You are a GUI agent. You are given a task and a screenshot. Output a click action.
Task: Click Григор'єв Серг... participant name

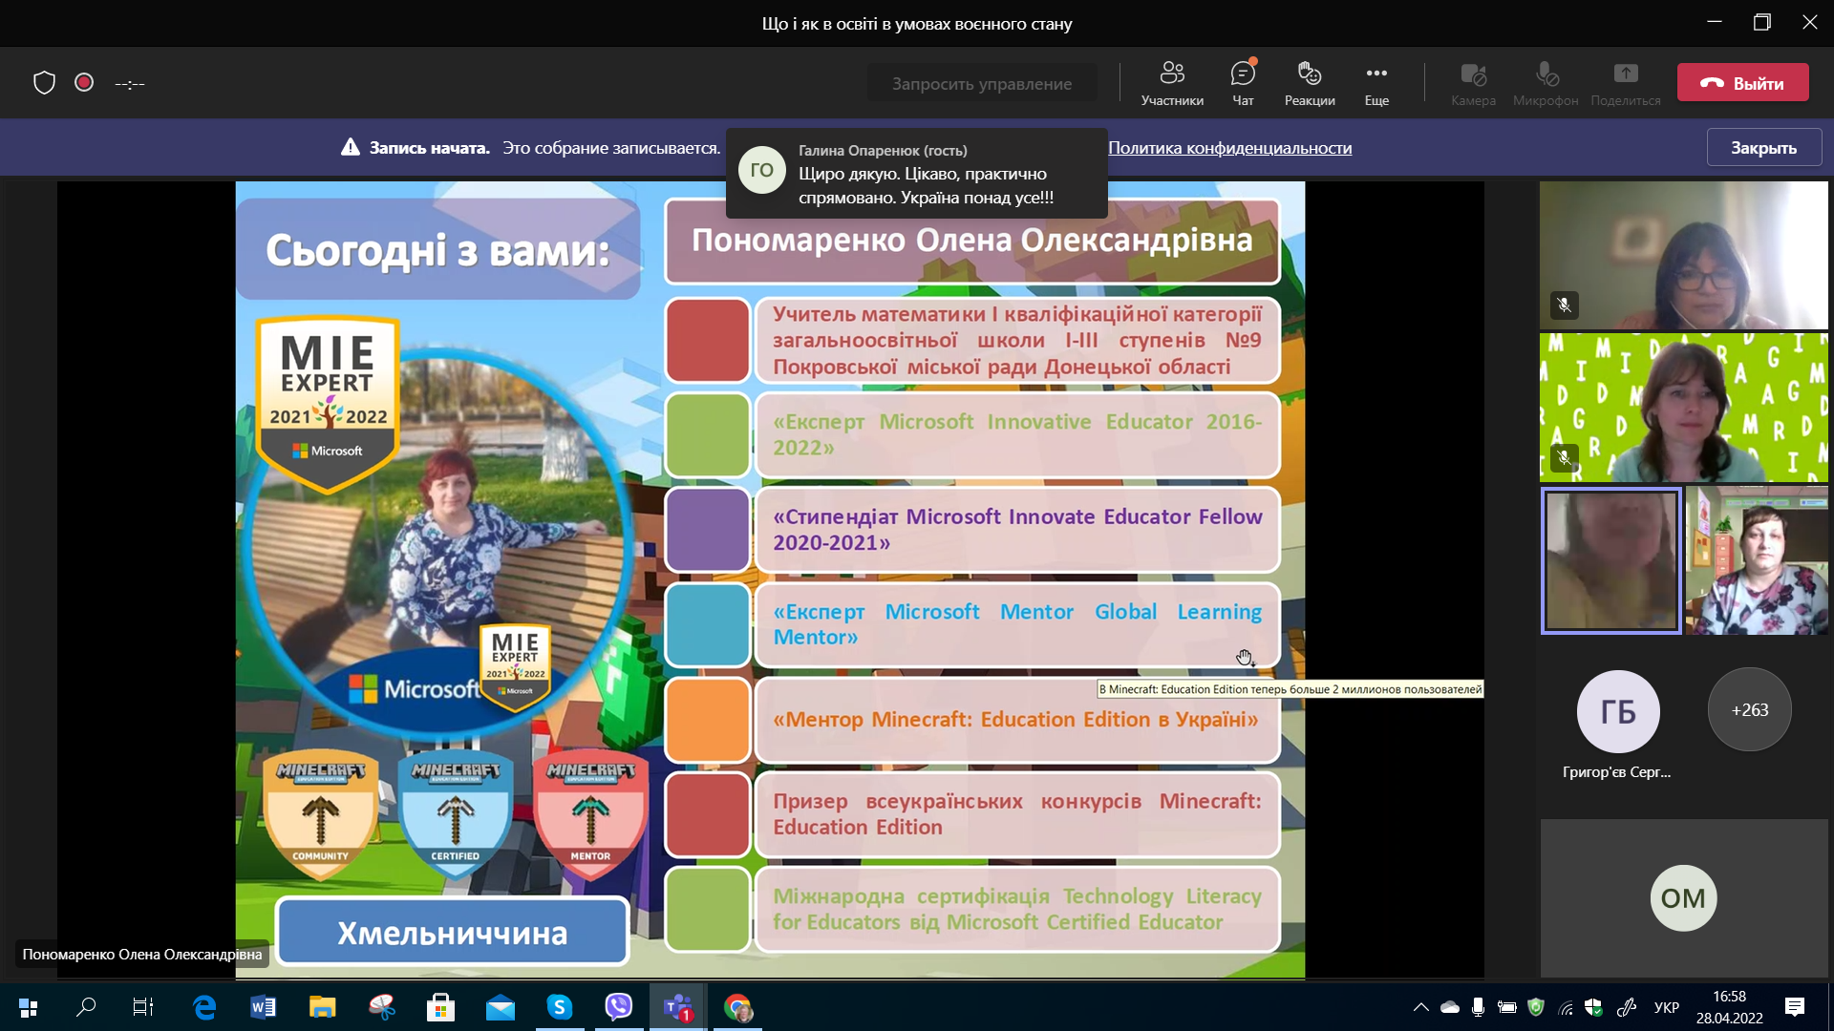[x=1616, y=771]
